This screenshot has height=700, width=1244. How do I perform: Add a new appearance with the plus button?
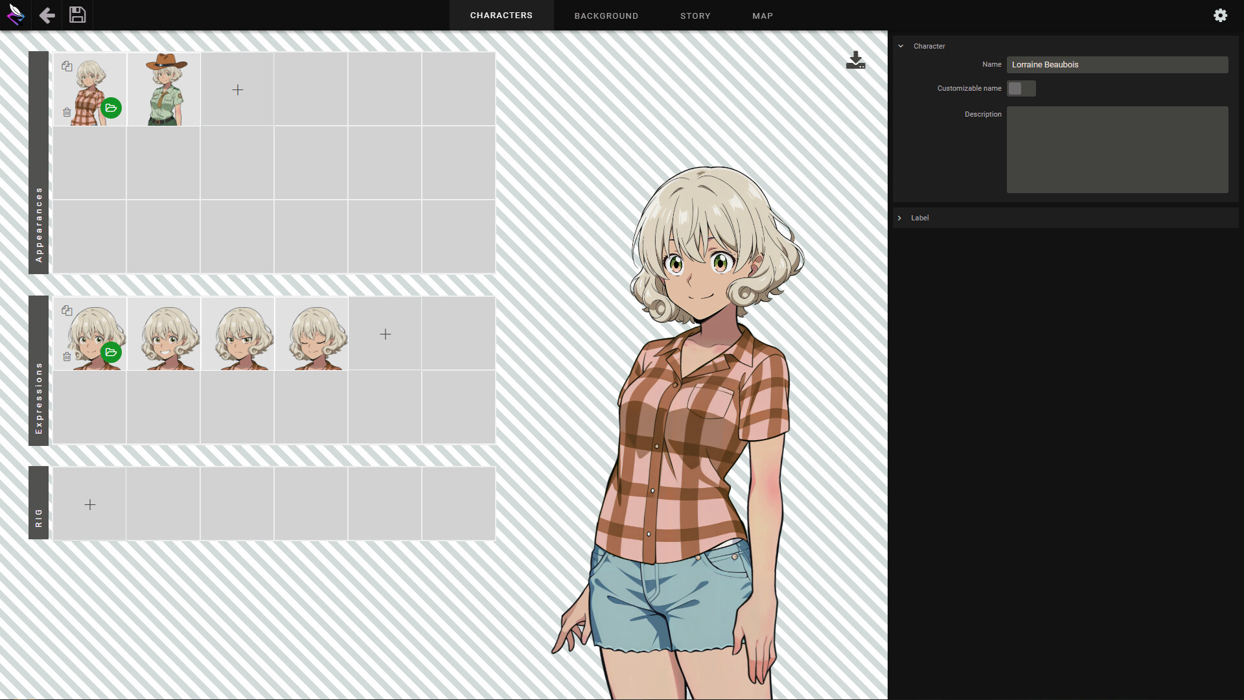tap(237, 89)
